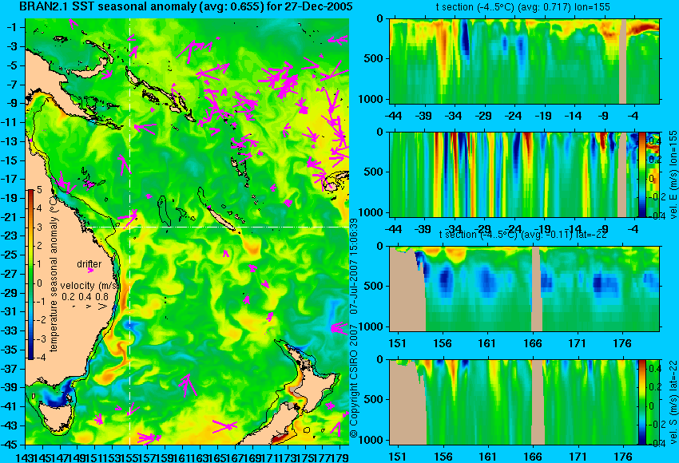Click the "1000" depth label of the top temperature section
Screen dimensions: 679x463
pos(371,99)
